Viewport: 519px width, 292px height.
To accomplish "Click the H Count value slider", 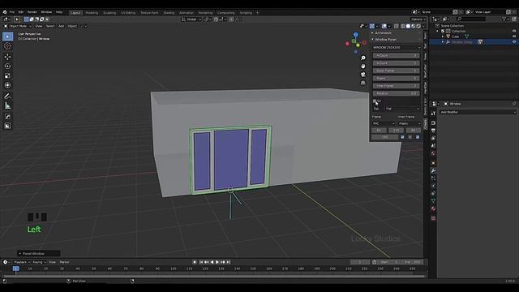I will point(397,56).
